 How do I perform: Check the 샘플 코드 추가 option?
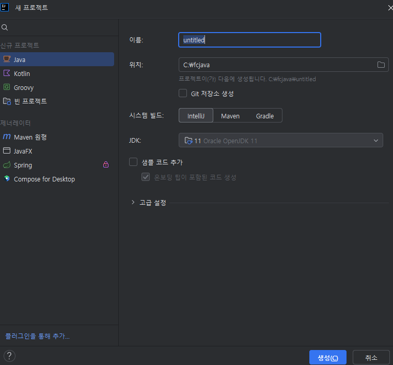click(x=133, y=162)
